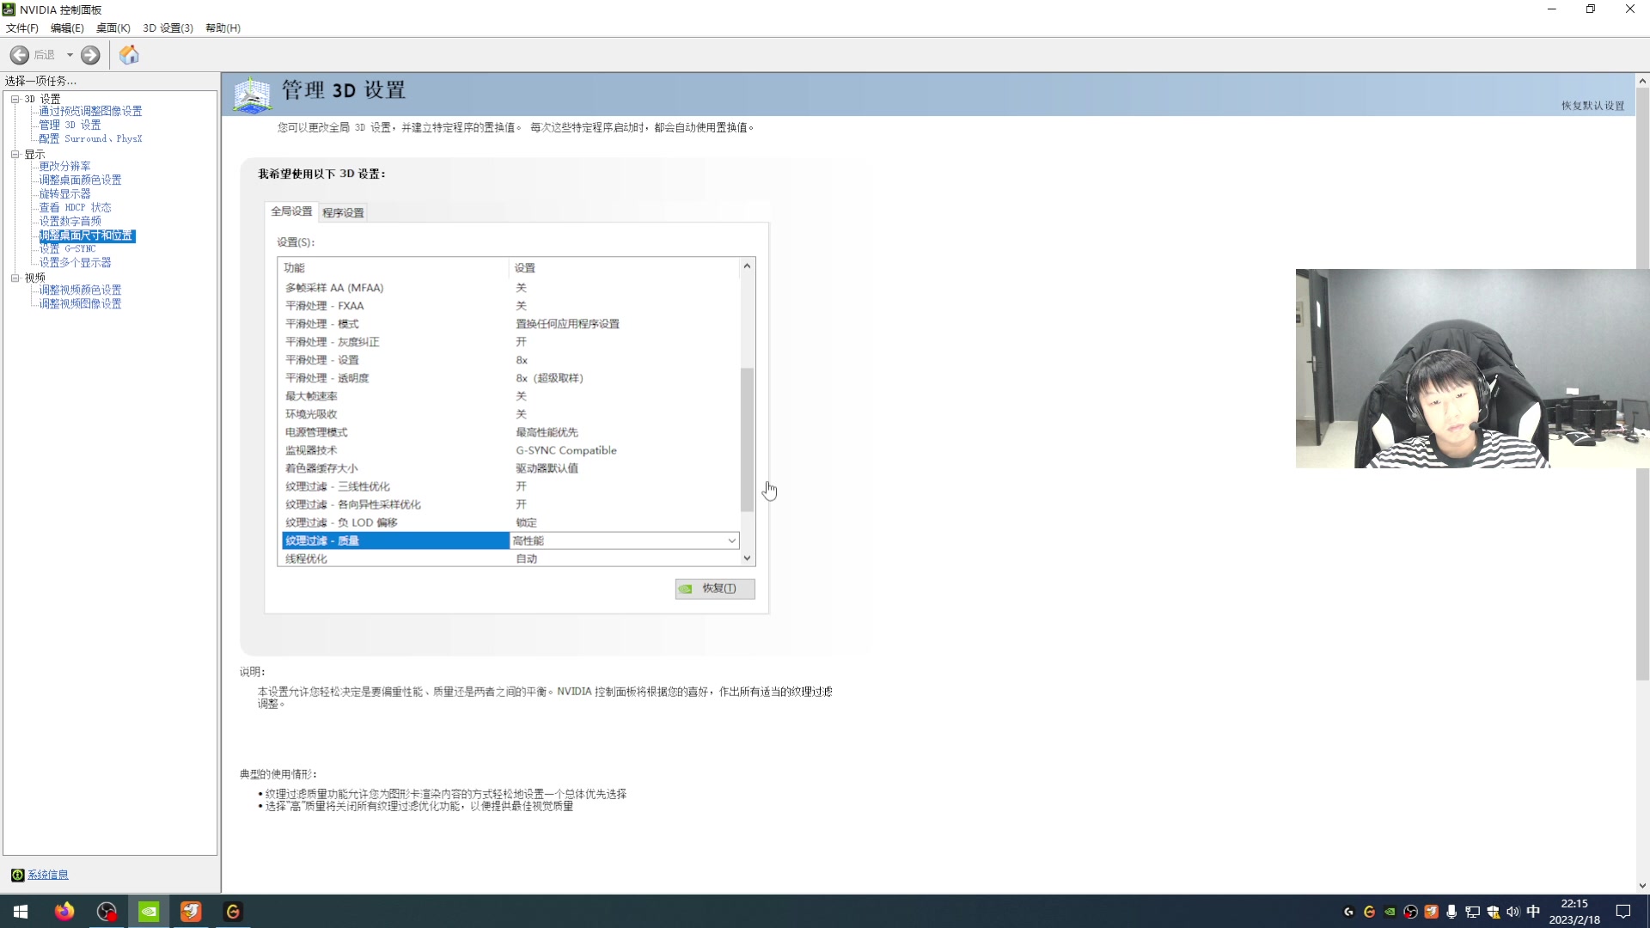Open orange bird app in taskbar
The image size is (1650, 928).
coord(191,912)
